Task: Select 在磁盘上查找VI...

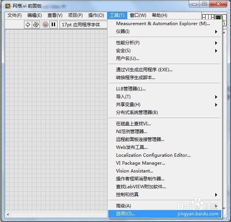Action: pyautogui.click(x=165, y=123)
